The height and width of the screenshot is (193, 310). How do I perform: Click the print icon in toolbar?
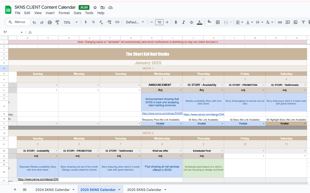click(x=50, y=22)
